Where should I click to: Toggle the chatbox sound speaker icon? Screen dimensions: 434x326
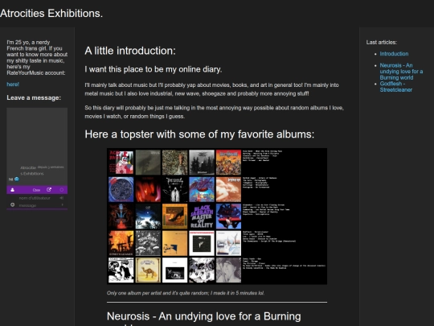[x=62, y=198]
